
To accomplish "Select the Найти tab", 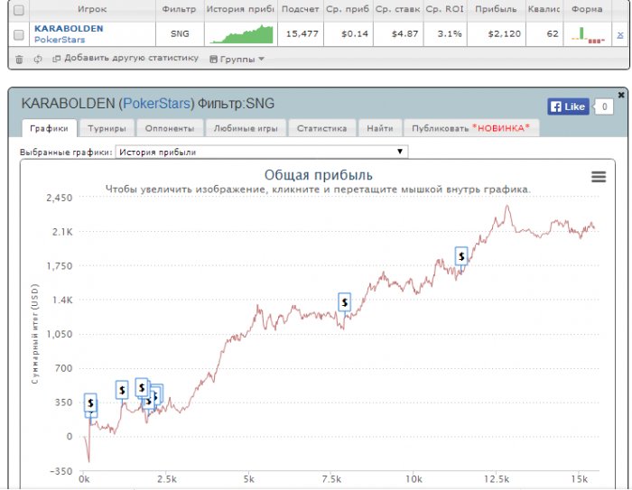I will [380, 128].
